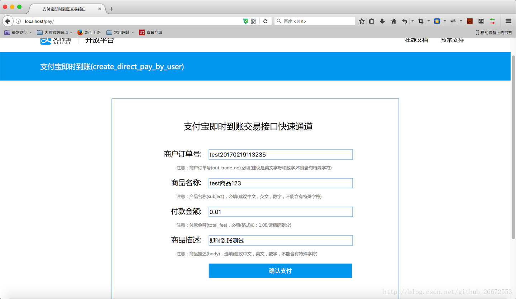
Task: Click the blue star favorites extension icon
Action: click(437, 21)
